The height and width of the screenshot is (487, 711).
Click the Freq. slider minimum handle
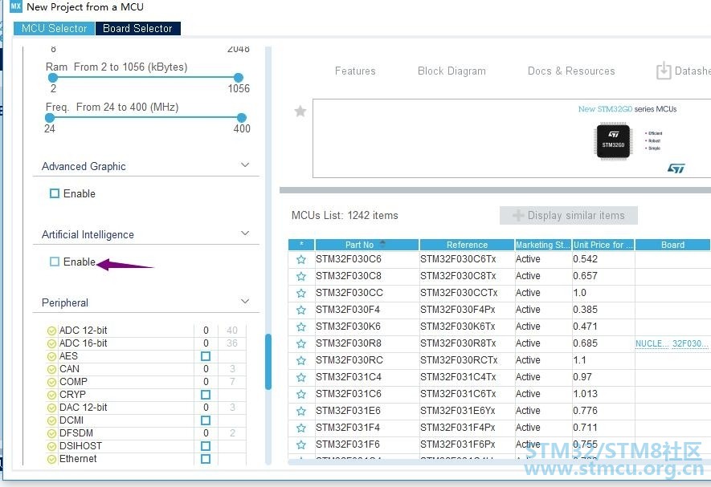[x=50, y=117]
